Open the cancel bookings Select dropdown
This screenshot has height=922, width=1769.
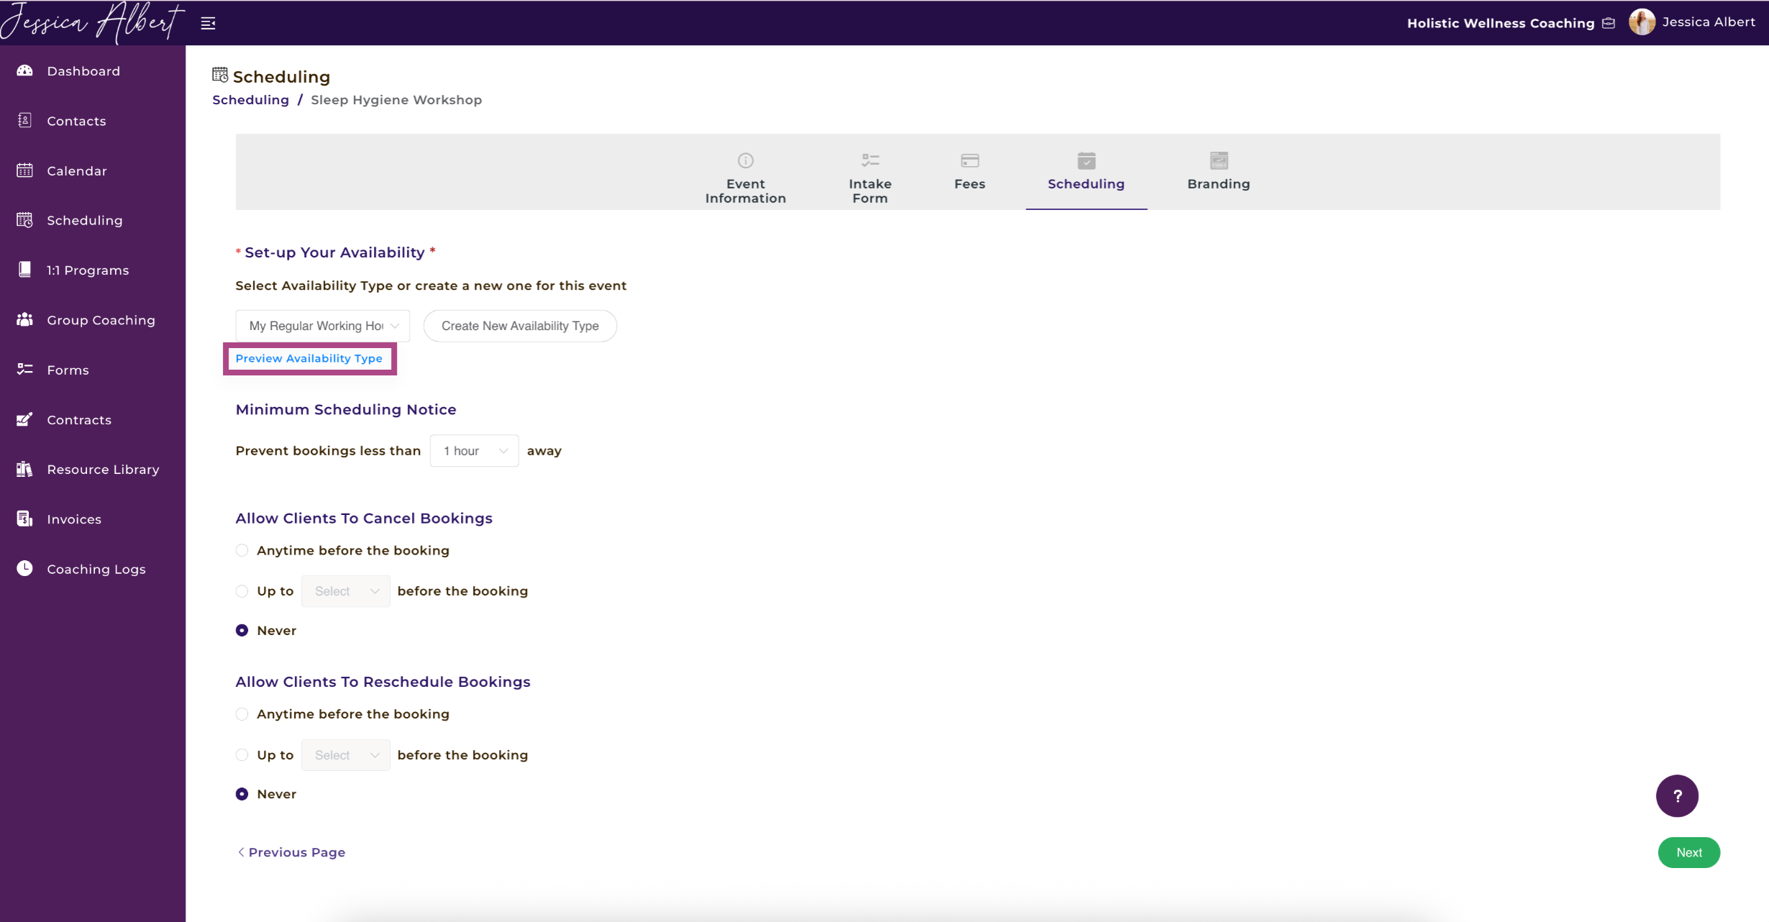346,591
